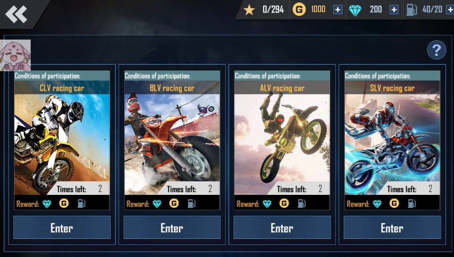Screen dimensions: 454x257
Task: Click Enter under ALV racing car
Action: [282, 228]
